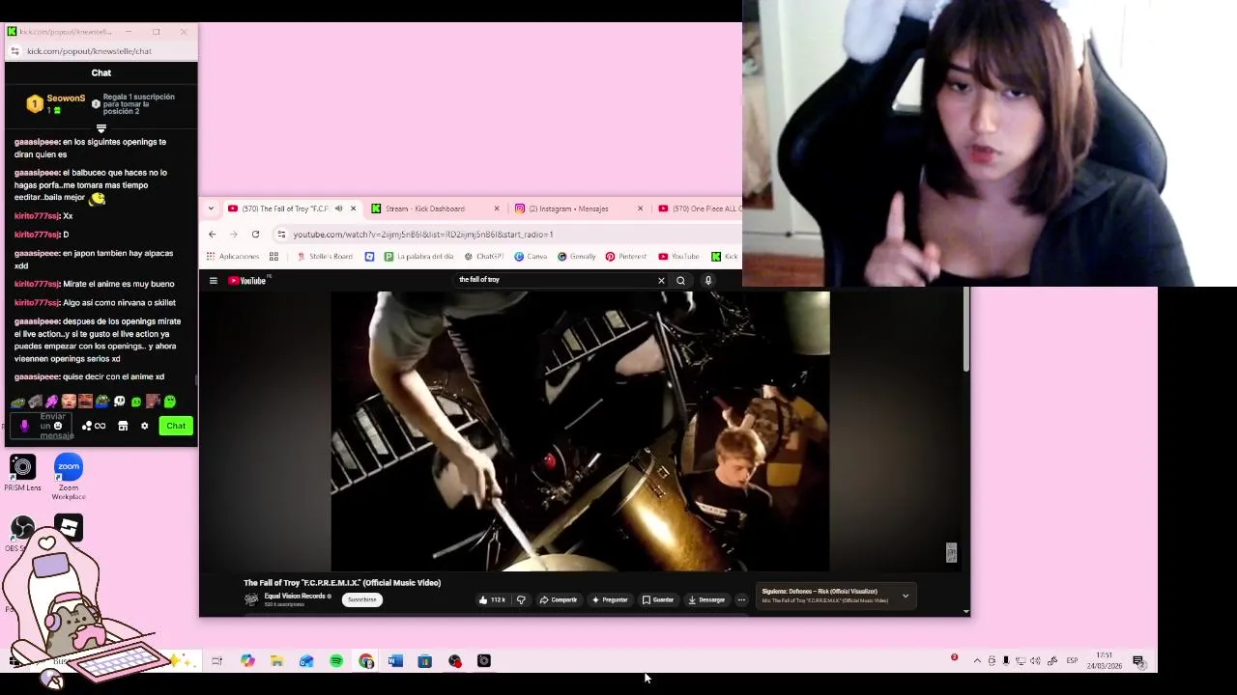Select white skull emote in Kick chat
1237x695 pixels.
click(x=119, y=402)
